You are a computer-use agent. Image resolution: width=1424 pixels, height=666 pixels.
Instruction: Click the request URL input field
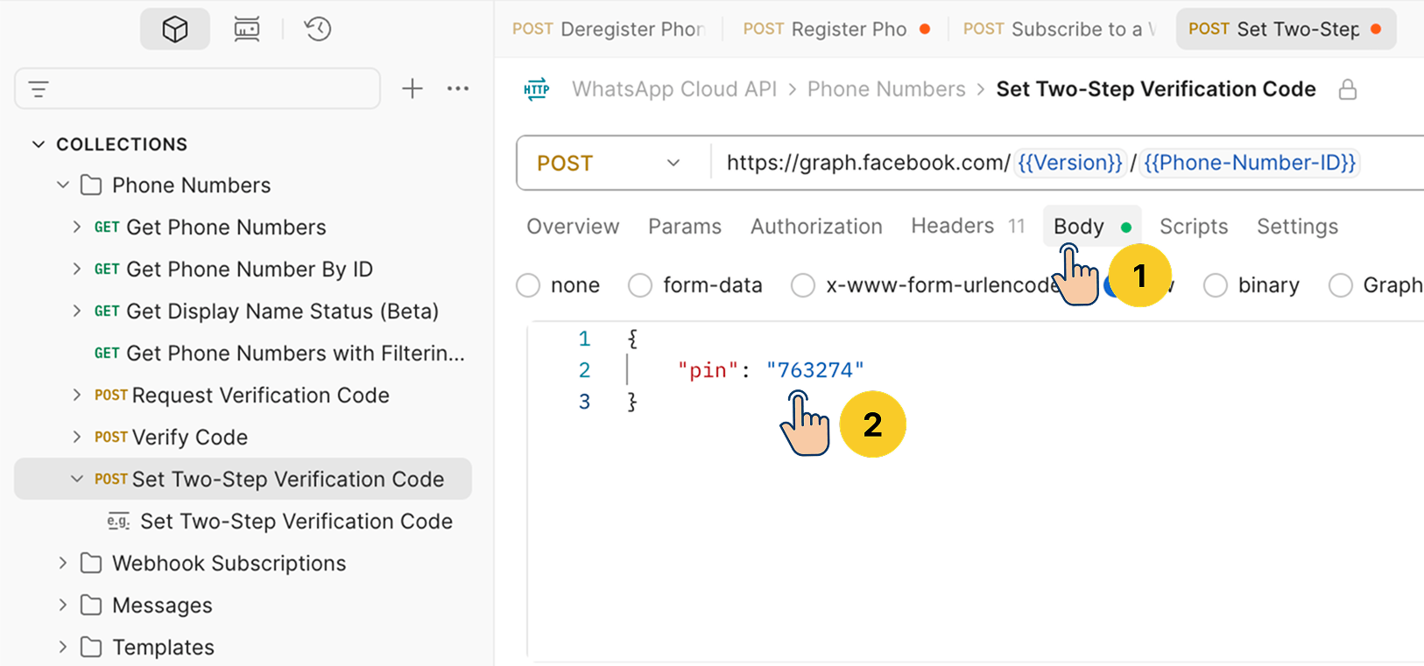[1068, 163]
